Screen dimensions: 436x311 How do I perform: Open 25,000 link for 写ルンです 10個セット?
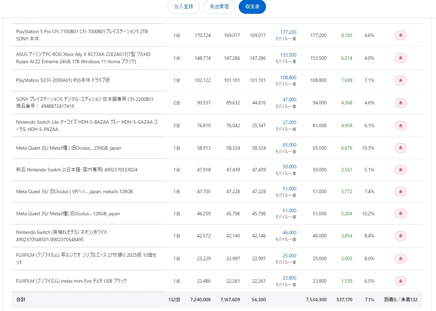(290, 256)
